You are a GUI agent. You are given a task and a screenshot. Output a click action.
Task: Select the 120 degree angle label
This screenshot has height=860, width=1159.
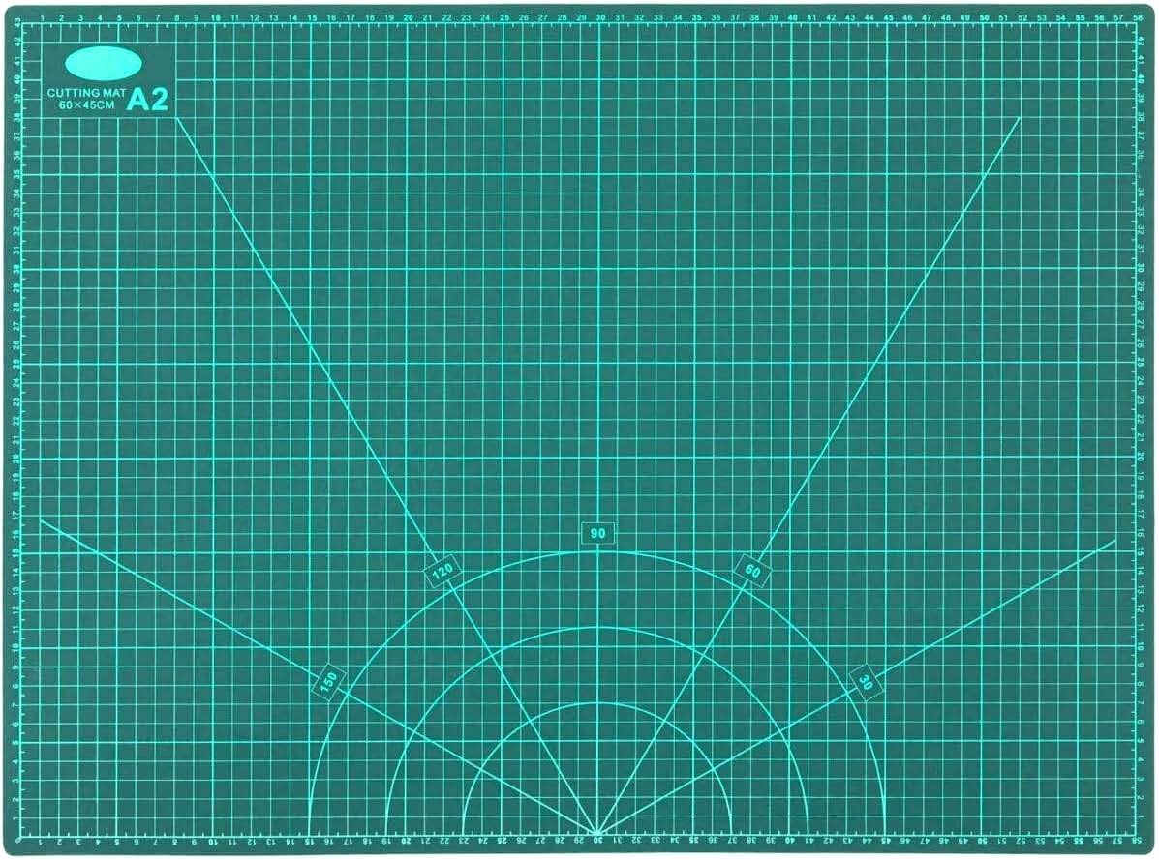point(442,571)
